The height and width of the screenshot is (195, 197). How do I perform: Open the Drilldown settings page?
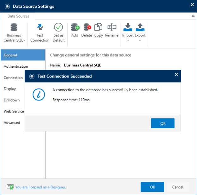click(x=12, y=100)
